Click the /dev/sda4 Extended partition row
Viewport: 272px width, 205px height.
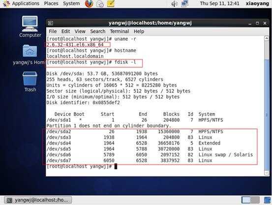tap(133, 143)
